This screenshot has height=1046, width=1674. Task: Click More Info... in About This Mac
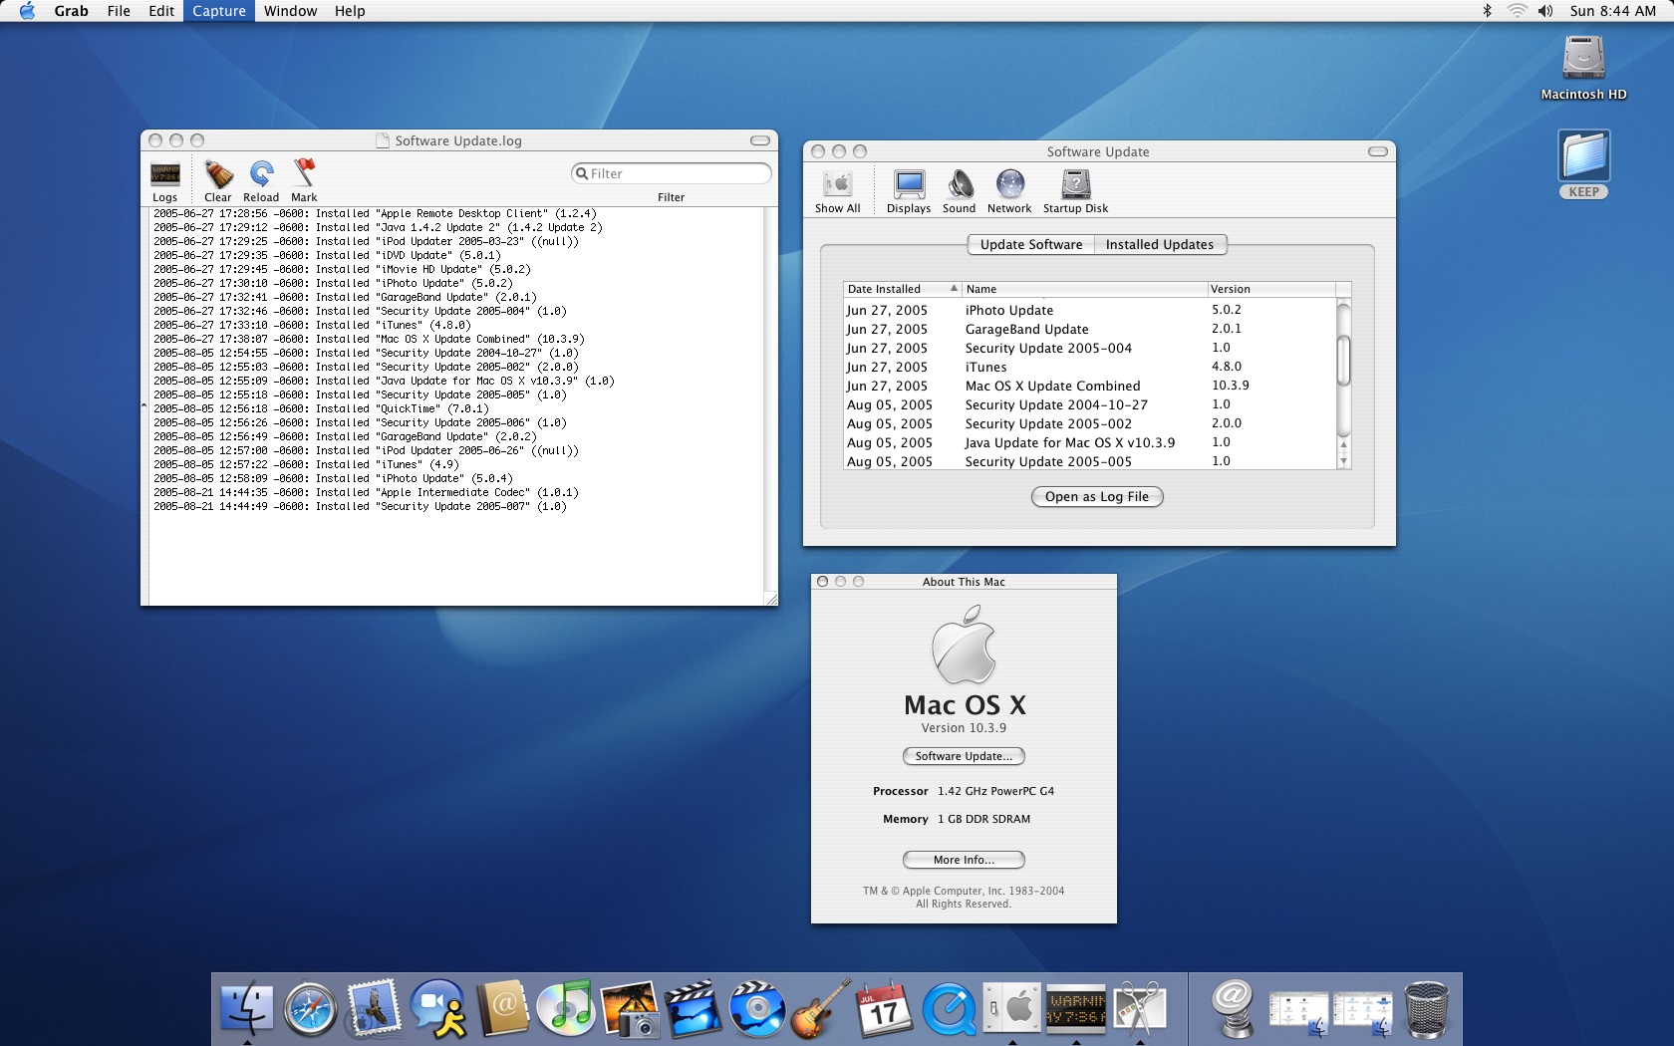(x=964, y=860)
